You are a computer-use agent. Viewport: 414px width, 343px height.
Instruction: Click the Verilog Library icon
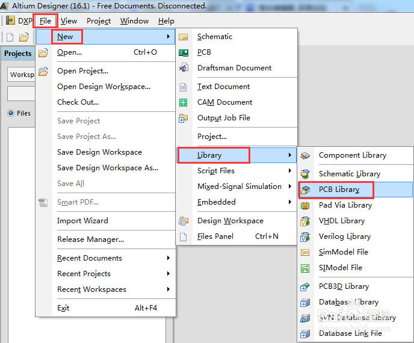pyautogui.click(x=305, y=237)
